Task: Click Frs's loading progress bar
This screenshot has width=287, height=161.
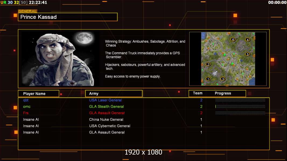Action: (240, 113)
